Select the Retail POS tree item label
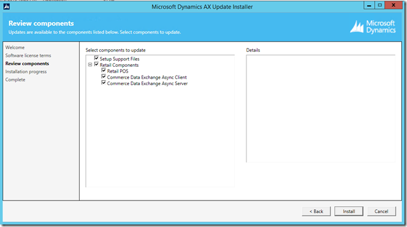 (118, 71)
